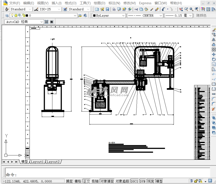This screenshot has height=184, width=216.
Task: Open the AutoCAD 经典 workspace dropdown
Action: (x=24, y=22)
